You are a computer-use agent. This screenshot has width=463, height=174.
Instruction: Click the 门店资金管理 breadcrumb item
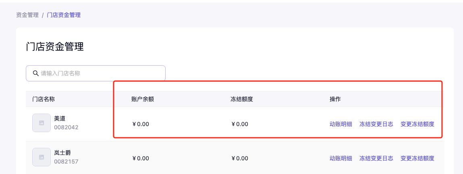point(64,15)
